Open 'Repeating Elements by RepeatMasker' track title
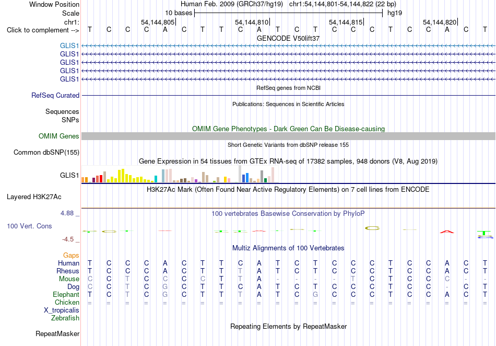Image resolution: width=496 pixels, height=346 pixels. (x=288, y=326)
